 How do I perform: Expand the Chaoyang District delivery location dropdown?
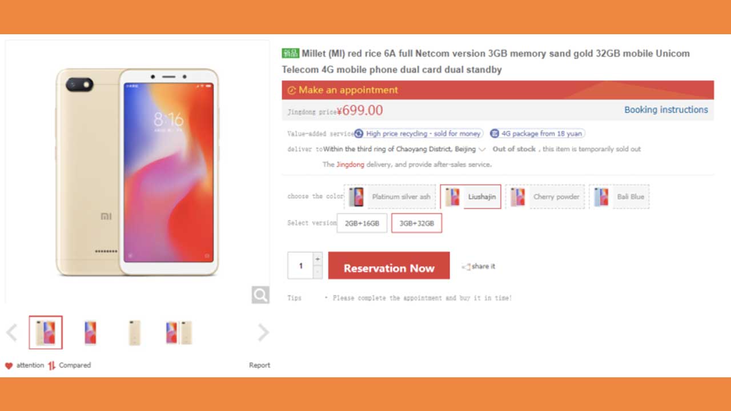coord(482,150)
